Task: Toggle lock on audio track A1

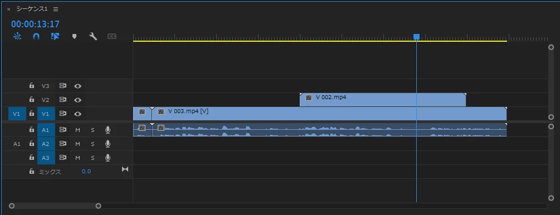Action: [32, 130]
